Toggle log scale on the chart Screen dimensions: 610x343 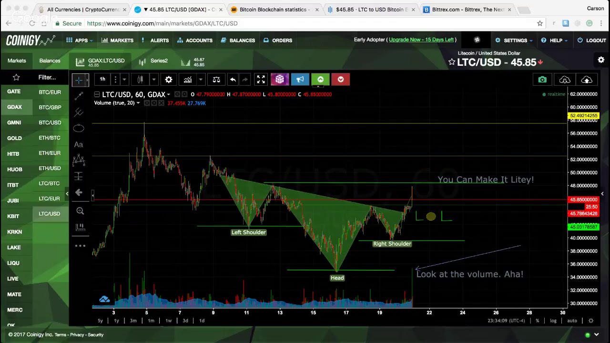click(x=553, y=321)
